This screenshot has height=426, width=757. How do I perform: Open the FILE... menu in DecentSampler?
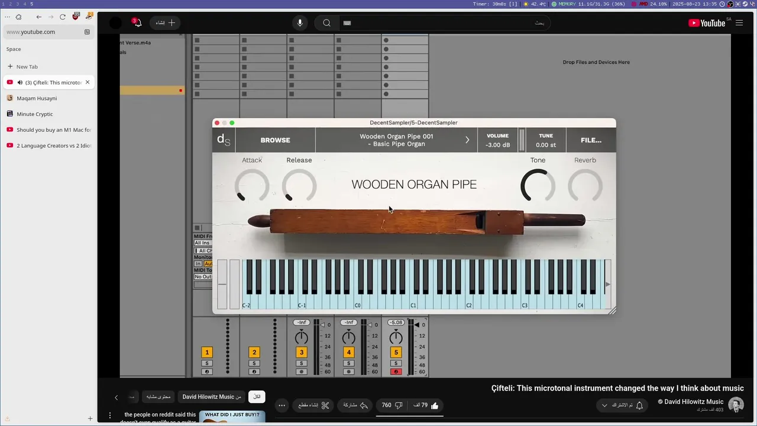591,140
